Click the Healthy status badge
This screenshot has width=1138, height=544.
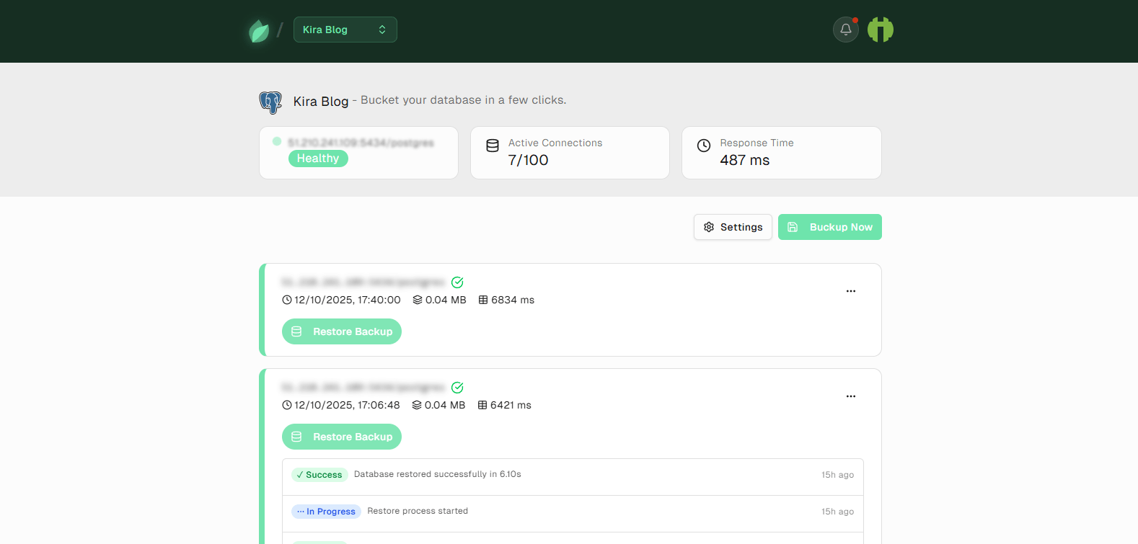(318, 159)
